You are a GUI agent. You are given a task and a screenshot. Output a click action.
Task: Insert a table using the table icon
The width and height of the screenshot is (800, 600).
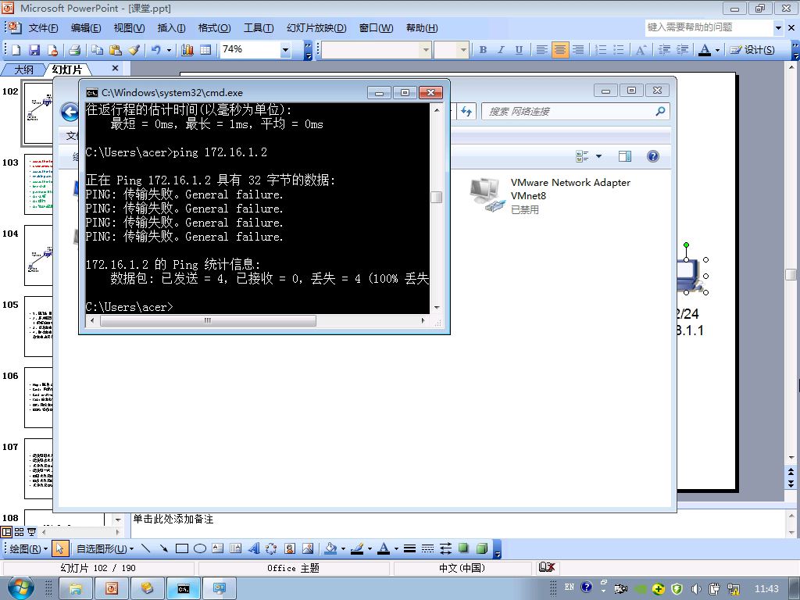coord(205,49)
